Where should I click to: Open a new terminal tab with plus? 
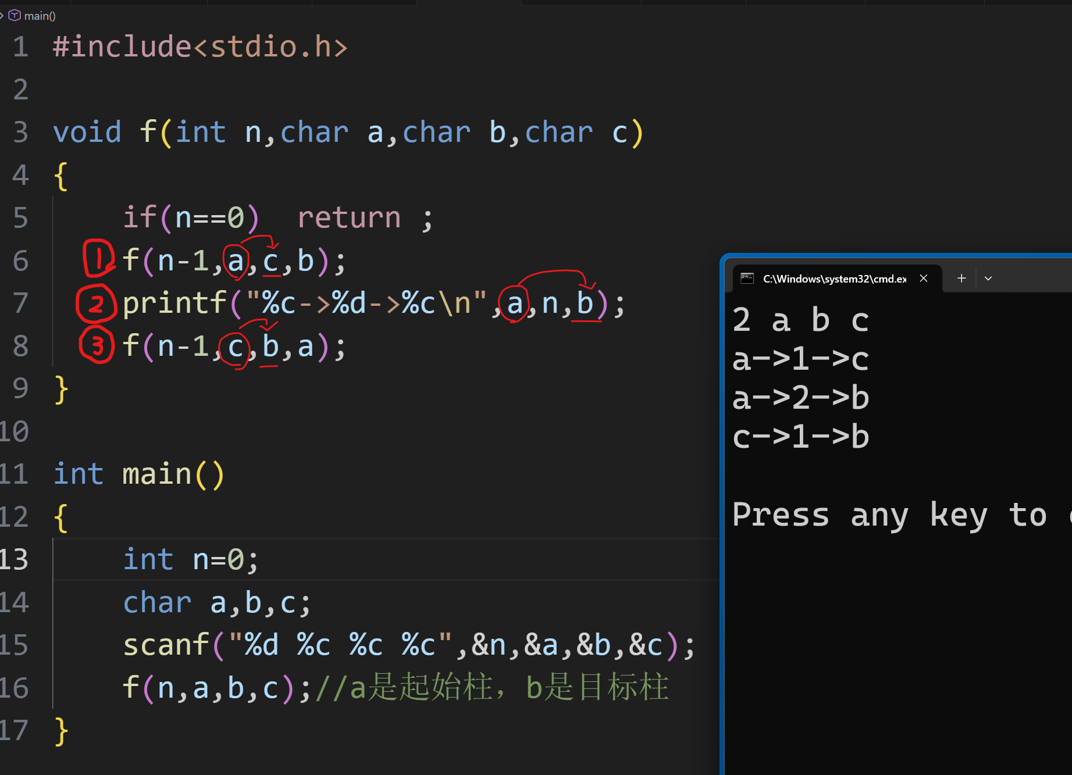coord(961,278)
